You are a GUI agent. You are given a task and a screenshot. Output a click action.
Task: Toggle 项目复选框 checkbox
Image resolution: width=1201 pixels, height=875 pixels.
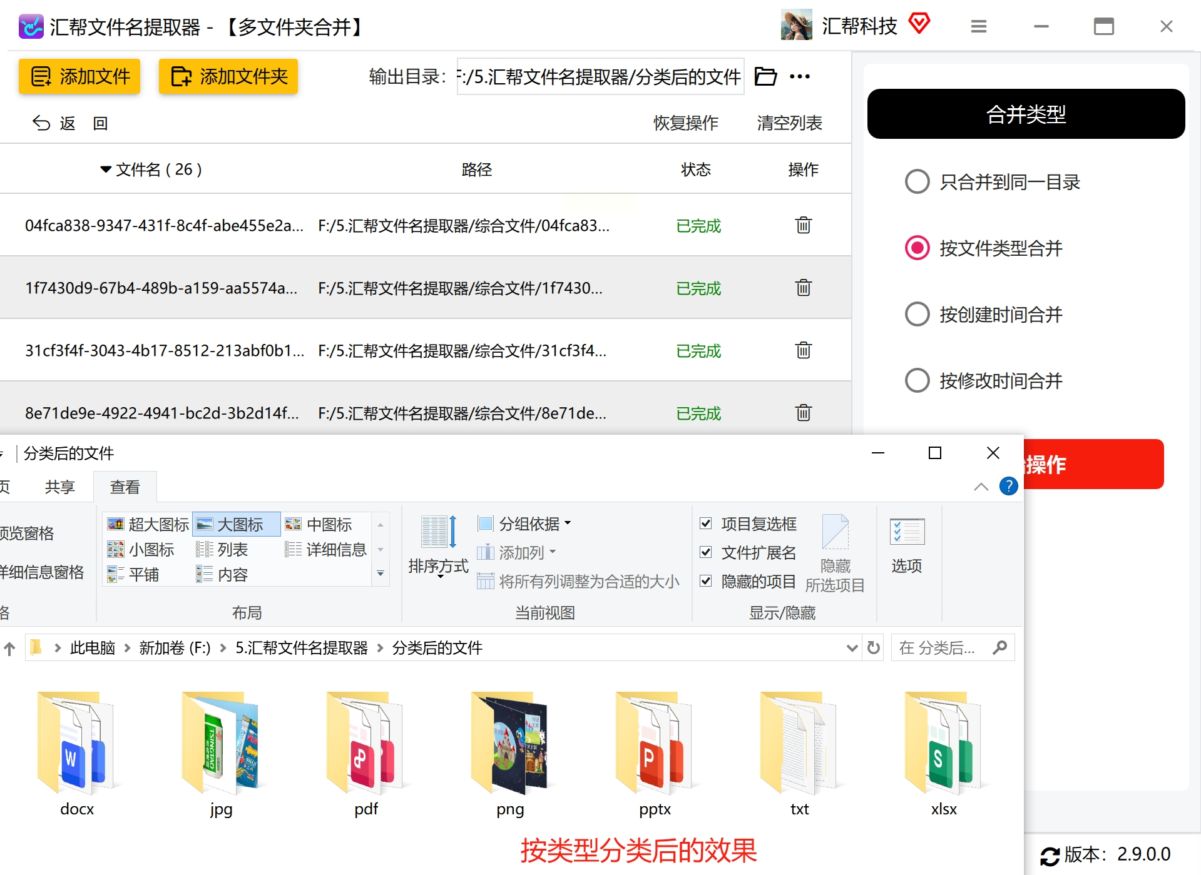click(706, 523)
